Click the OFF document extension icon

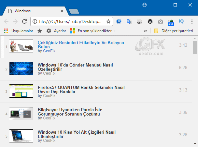(x=139, y=21)
